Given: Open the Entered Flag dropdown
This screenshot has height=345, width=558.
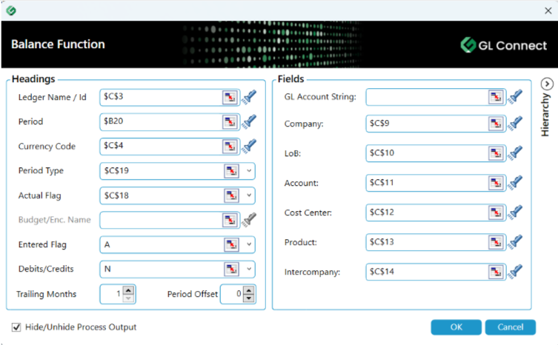Looking at the screenshot, I should tap(249, 244).
